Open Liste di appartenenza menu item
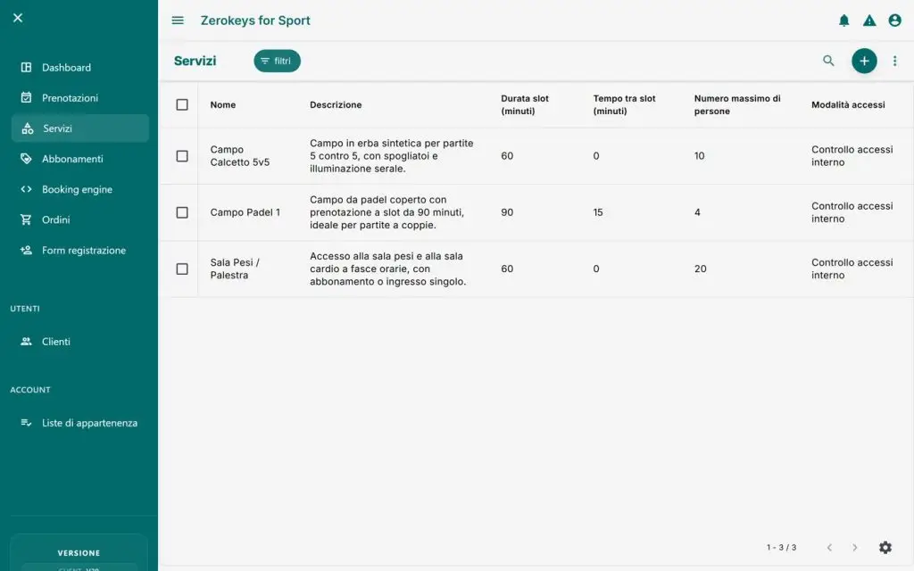Image resolution: width=914 pixels, height=571 pixels. pyautogui.click(x=79, y=422)
